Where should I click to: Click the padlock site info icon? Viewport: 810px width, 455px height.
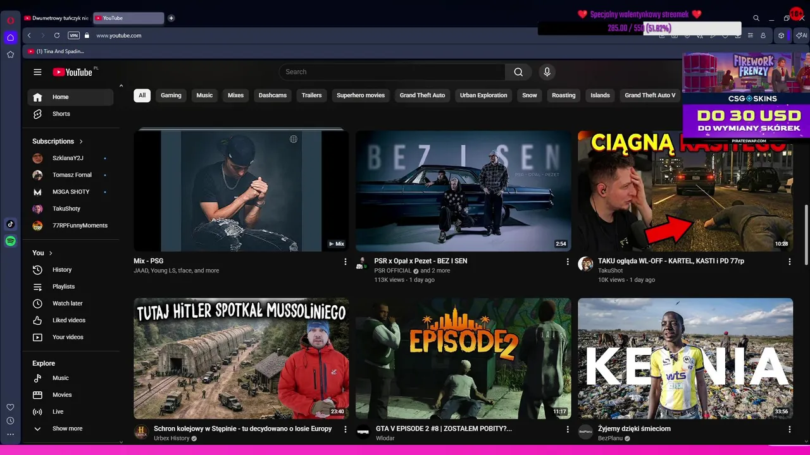(x=87, y=35)
